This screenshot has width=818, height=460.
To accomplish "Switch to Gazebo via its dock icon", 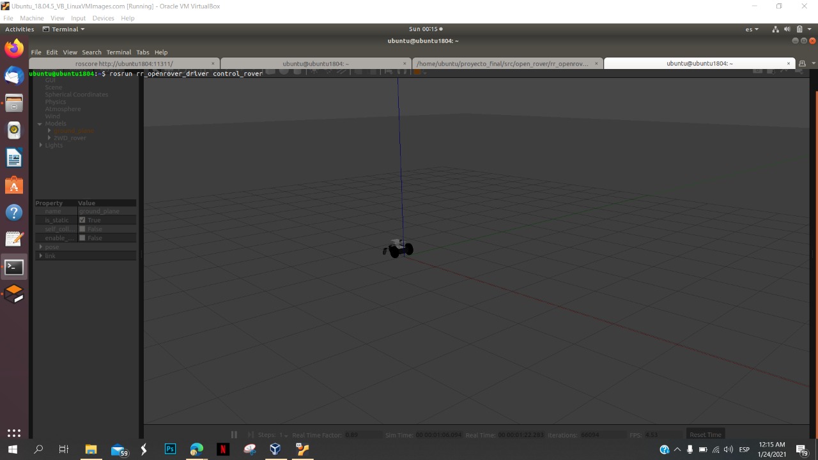I will [x=14, y=294].
